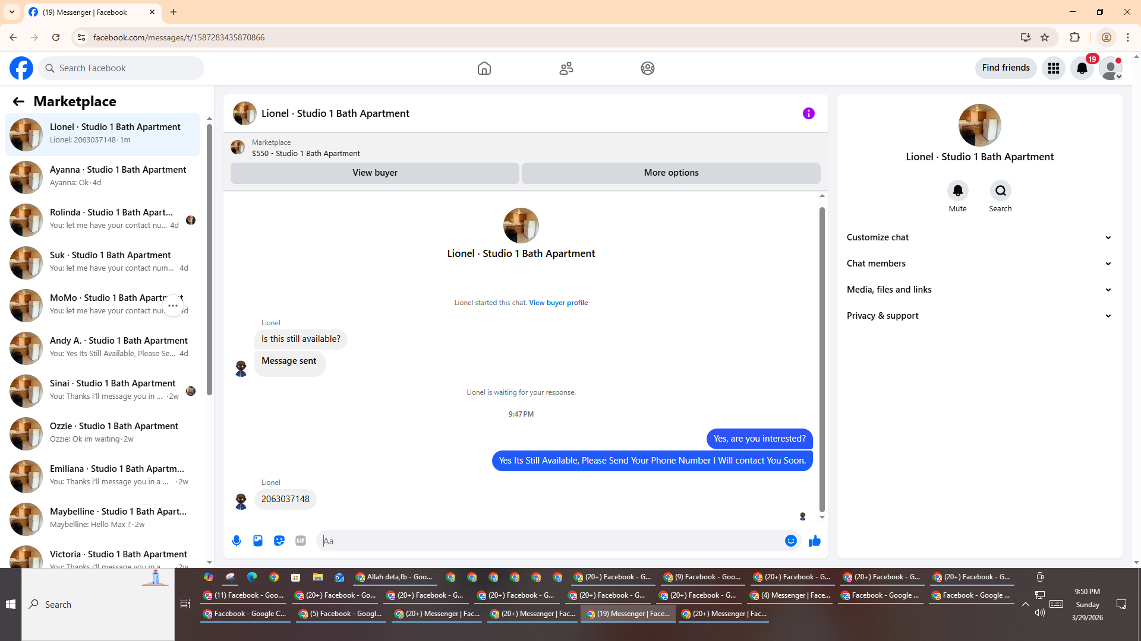1141x641 pixels.
Task: Open conversation information purple icon
Action: tap(809, 113)
